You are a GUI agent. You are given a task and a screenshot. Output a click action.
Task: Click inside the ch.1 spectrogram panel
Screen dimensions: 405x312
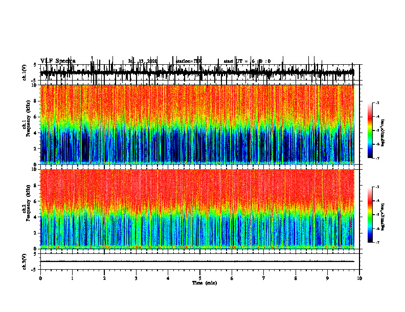(x=197, y=124)
